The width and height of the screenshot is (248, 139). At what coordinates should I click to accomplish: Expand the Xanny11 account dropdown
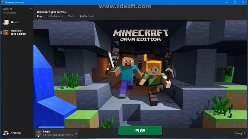(x=31, y=8)
